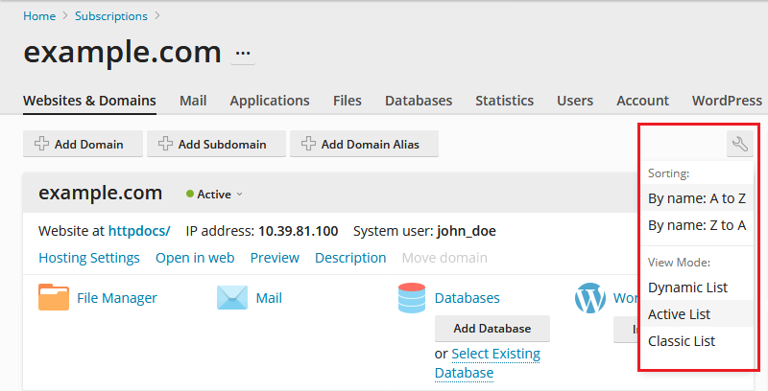Click the Add Subdomain button
The image size is (768, 391).
pyautogui.click(x=216, y=145)
